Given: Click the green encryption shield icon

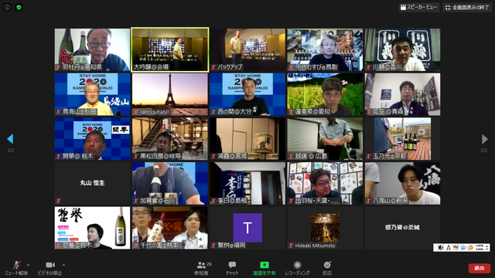Looking at the screenshot, I should (x=19, y=7).
